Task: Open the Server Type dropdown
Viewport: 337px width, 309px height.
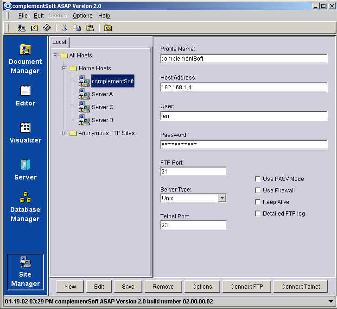Action: 222,198
